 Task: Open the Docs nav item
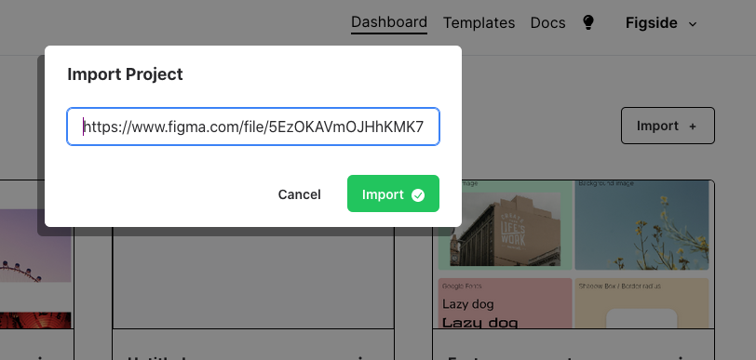547,22
